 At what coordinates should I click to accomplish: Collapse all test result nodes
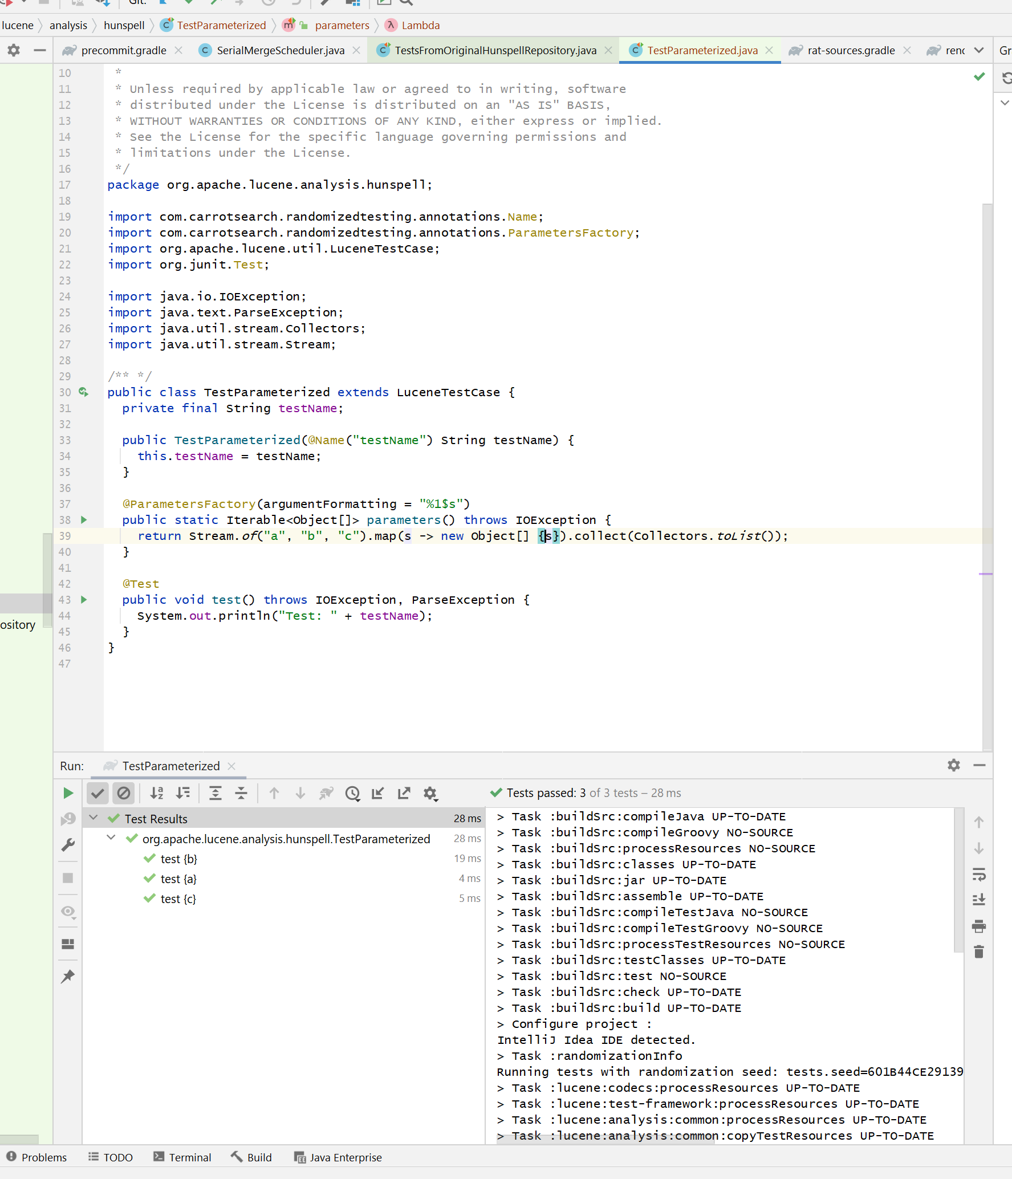click(x=242, y=793)
